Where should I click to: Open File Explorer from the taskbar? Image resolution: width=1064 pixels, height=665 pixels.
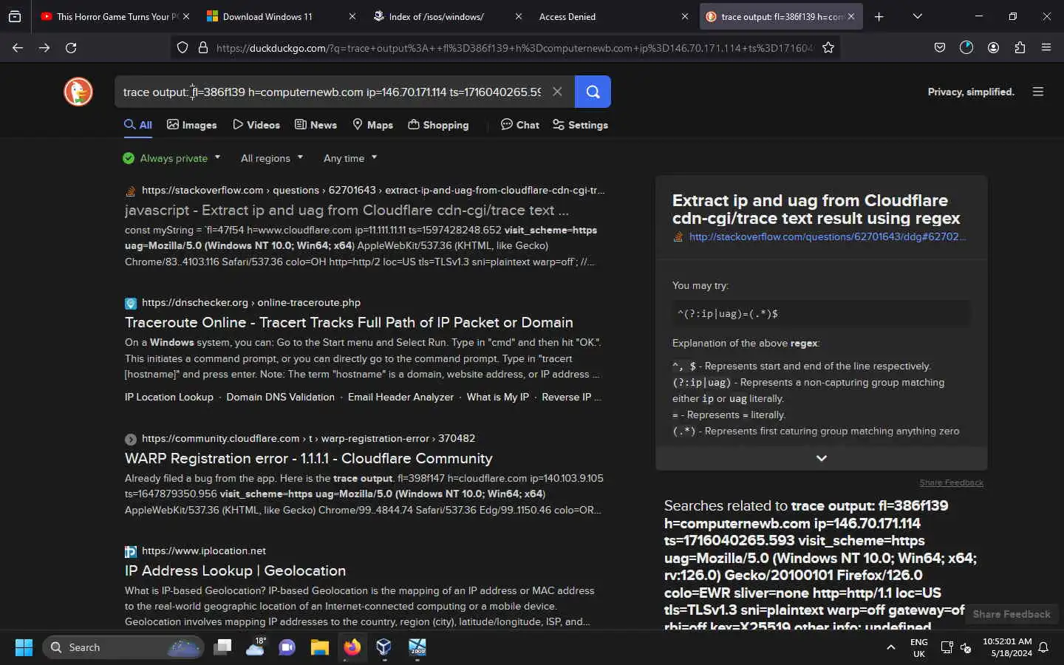coord(319,647)
